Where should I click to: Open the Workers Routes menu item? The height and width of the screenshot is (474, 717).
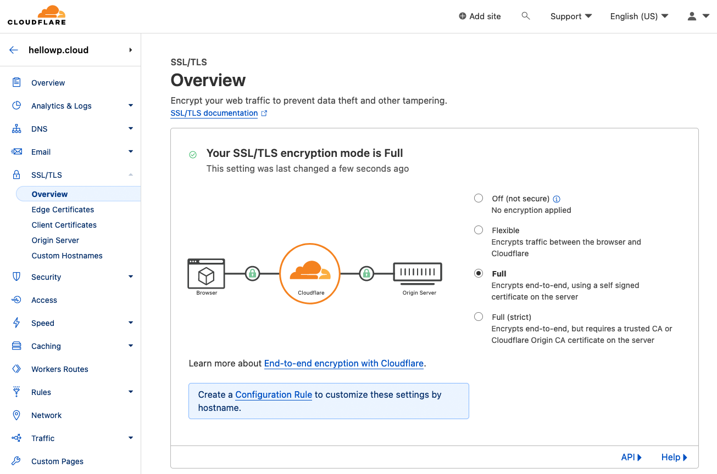coord(60,369)
